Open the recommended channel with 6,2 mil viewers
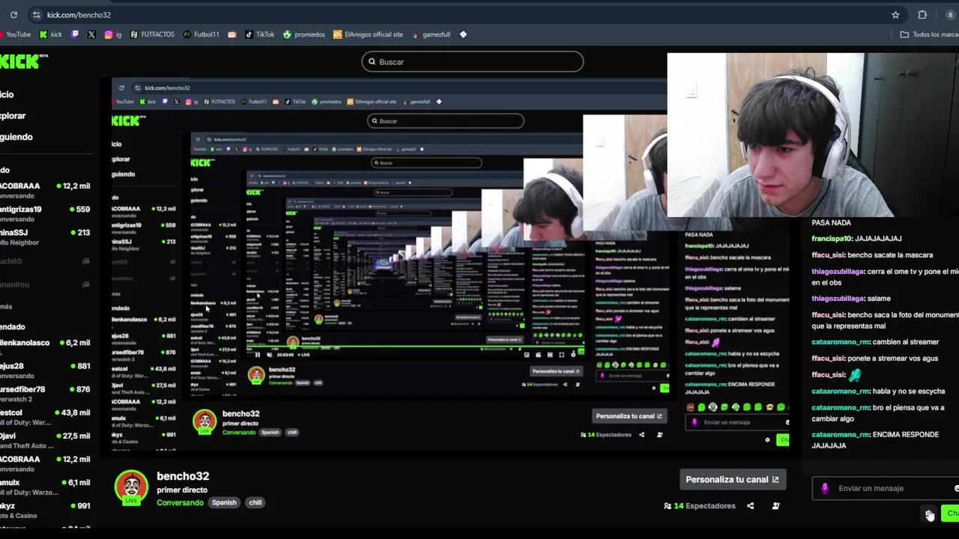 (x=45, y=347)
